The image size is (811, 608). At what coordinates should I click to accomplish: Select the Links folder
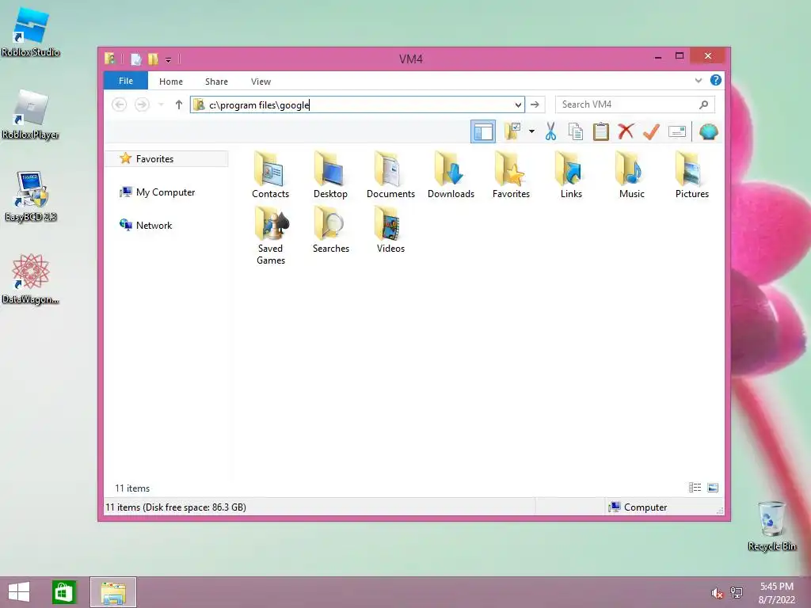click(x=571, y=175)
